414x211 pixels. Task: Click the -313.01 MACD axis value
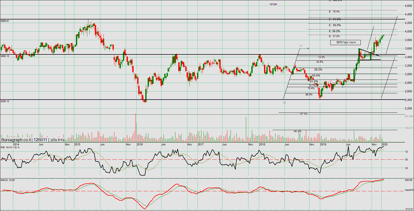[x=409, y=209]
